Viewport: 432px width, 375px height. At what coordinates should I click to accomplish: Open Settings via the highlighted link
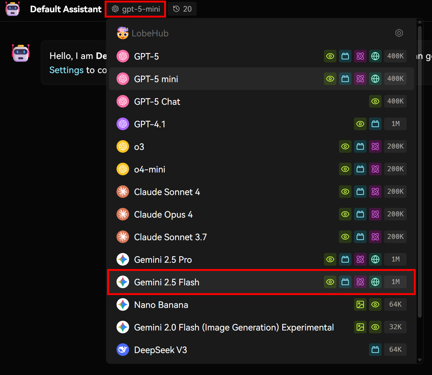point(66,70)
